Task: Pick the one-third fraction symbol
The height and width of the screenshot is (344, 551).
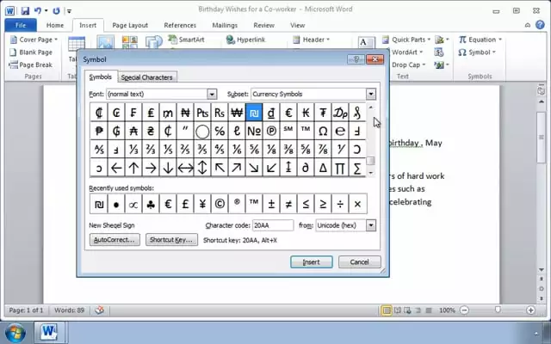Action: [133, 149]
